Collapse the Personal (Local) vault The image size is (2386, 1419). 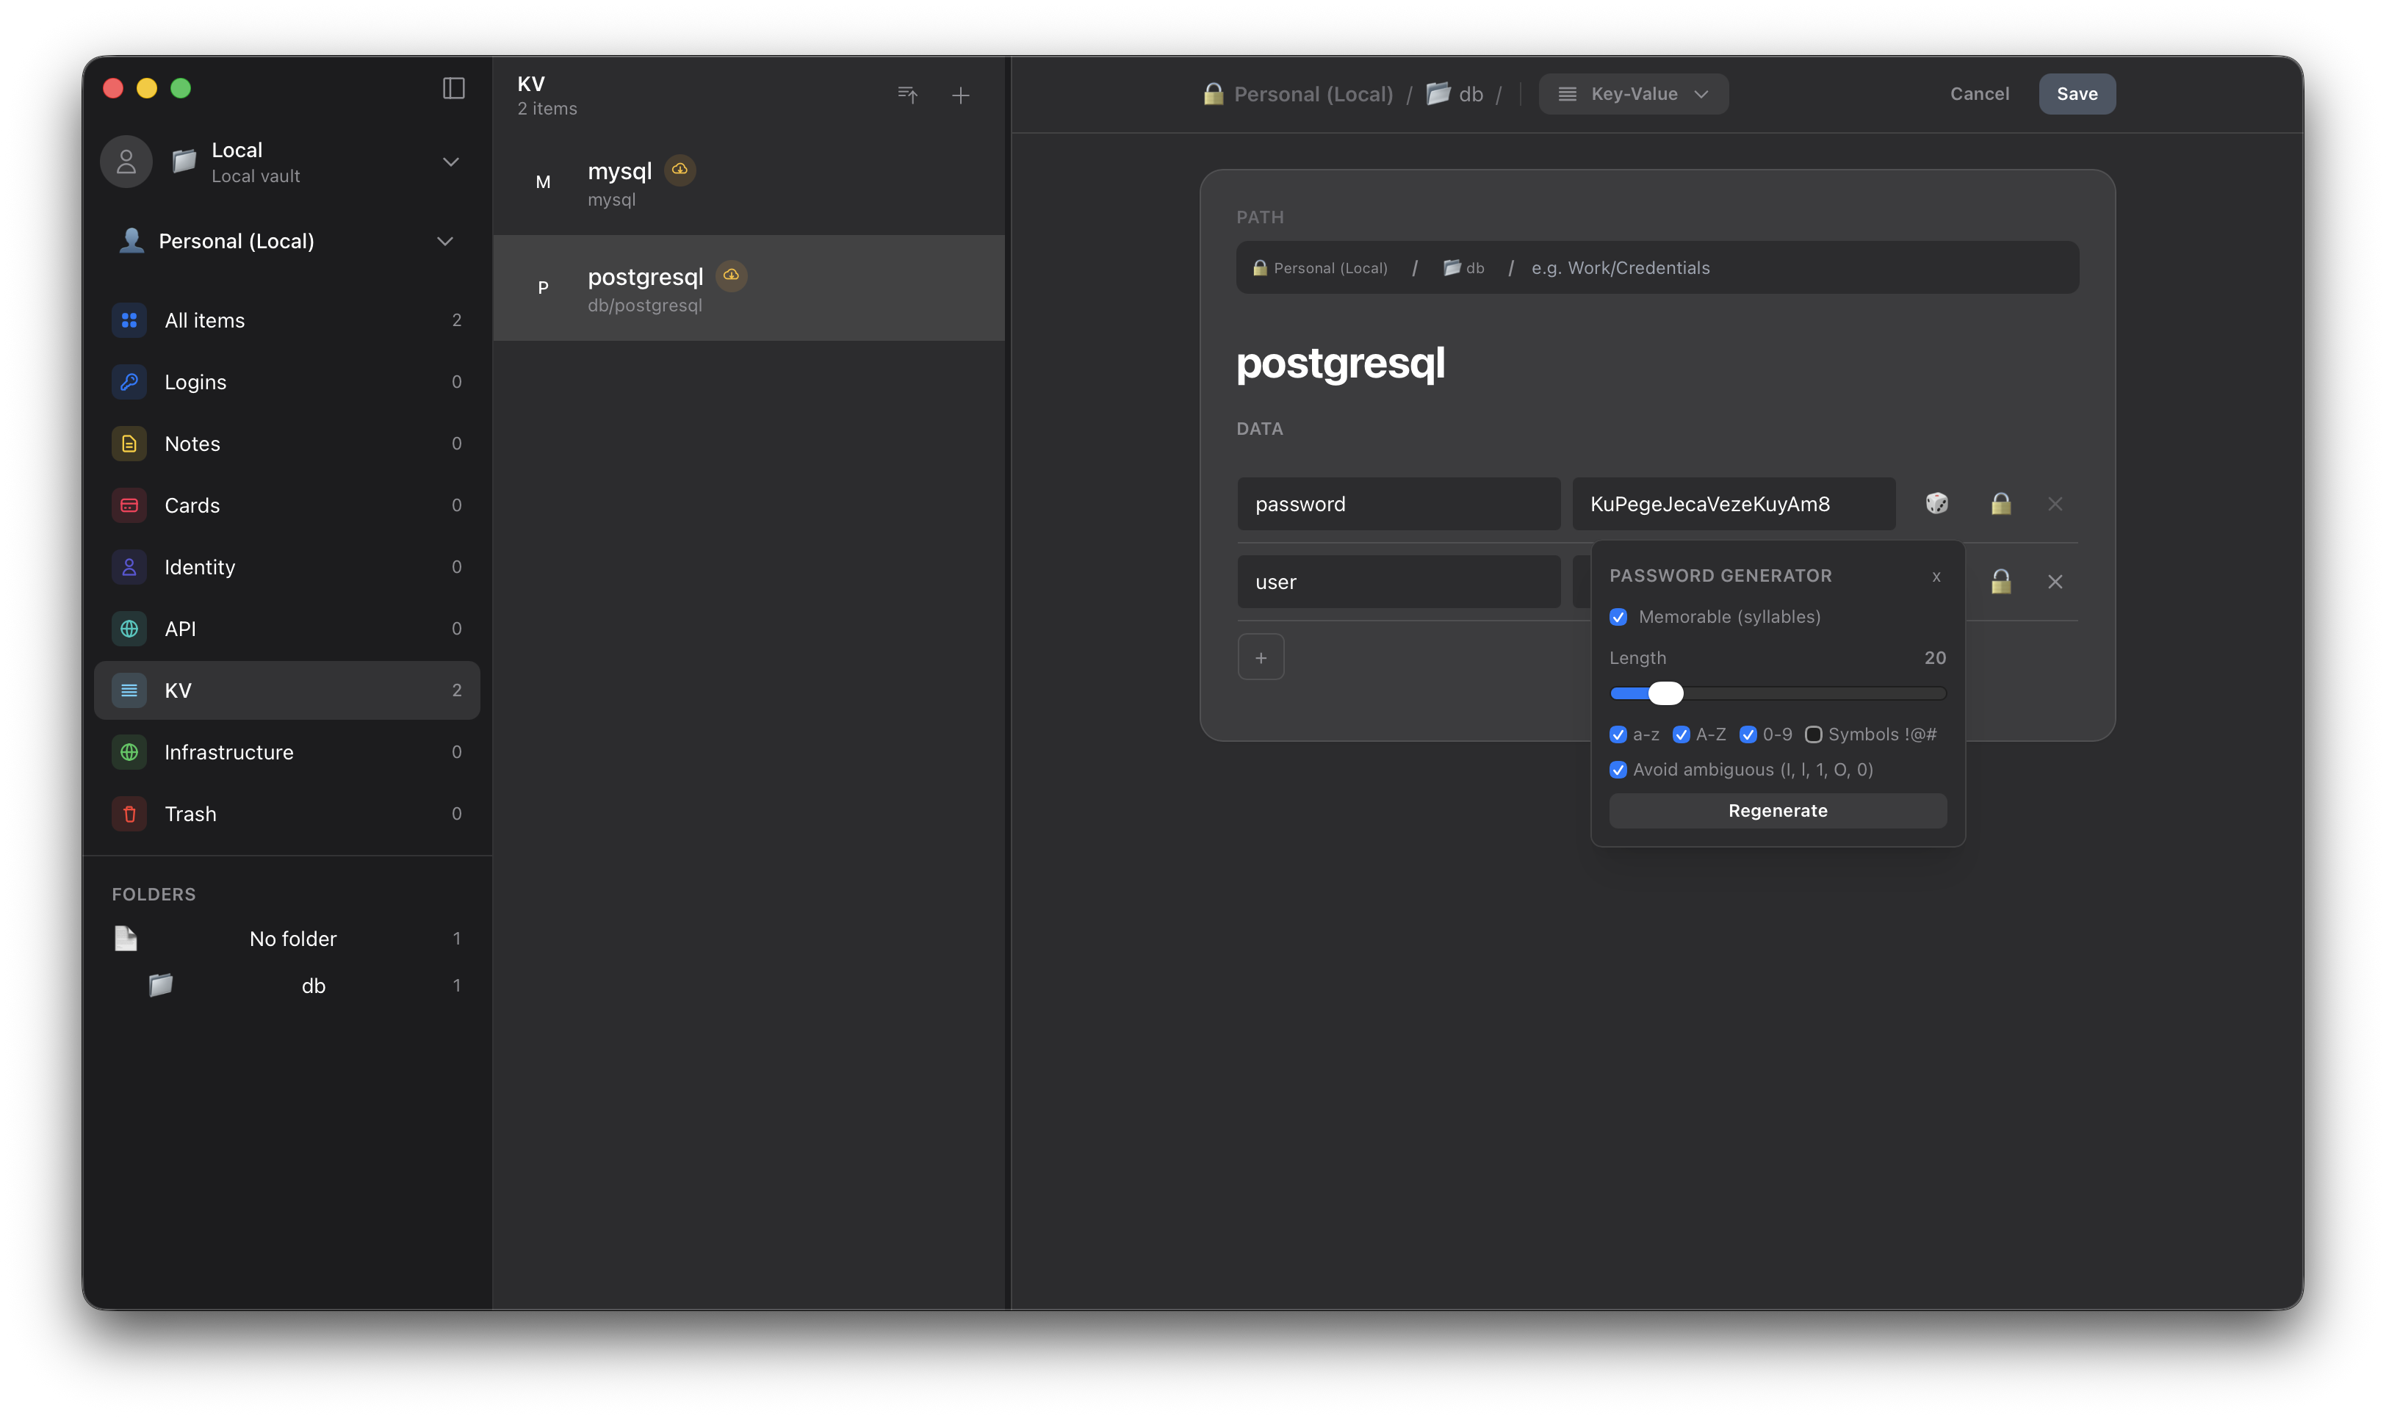tap(444, 241)
